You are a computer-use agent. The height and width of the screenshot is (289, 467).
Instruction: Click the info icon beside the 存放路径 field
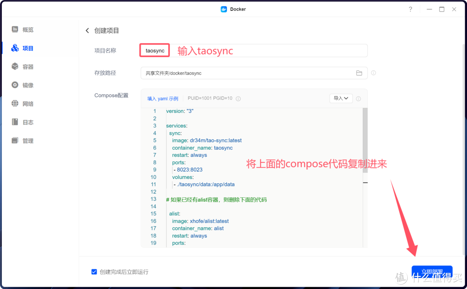tap(374, 73)
